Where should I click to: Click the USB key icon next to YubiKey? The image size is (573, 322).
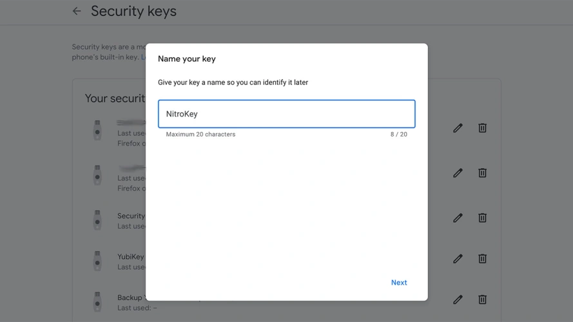click(97, 260)
